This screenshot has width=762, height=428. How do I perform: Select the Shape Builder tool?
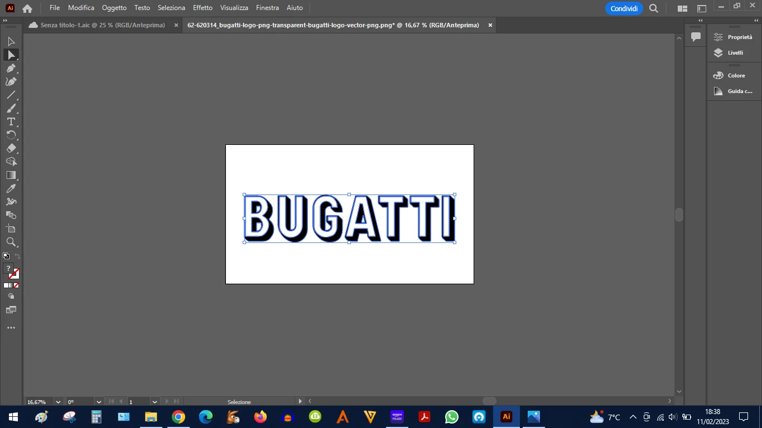point(11,162)
